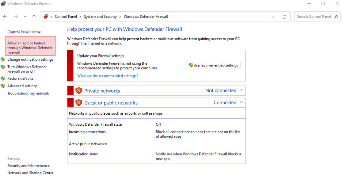Screen dimensions: 343x179
Task: Click Private networks heading
Action: [102, 91]
